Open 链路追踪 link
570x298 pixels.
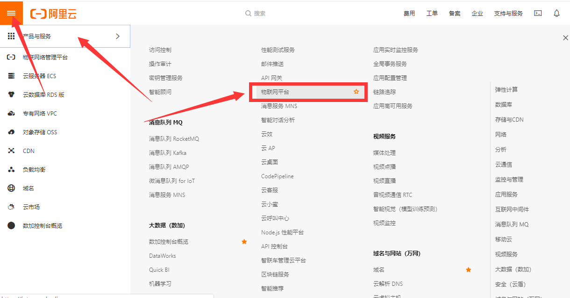(385, 92)
